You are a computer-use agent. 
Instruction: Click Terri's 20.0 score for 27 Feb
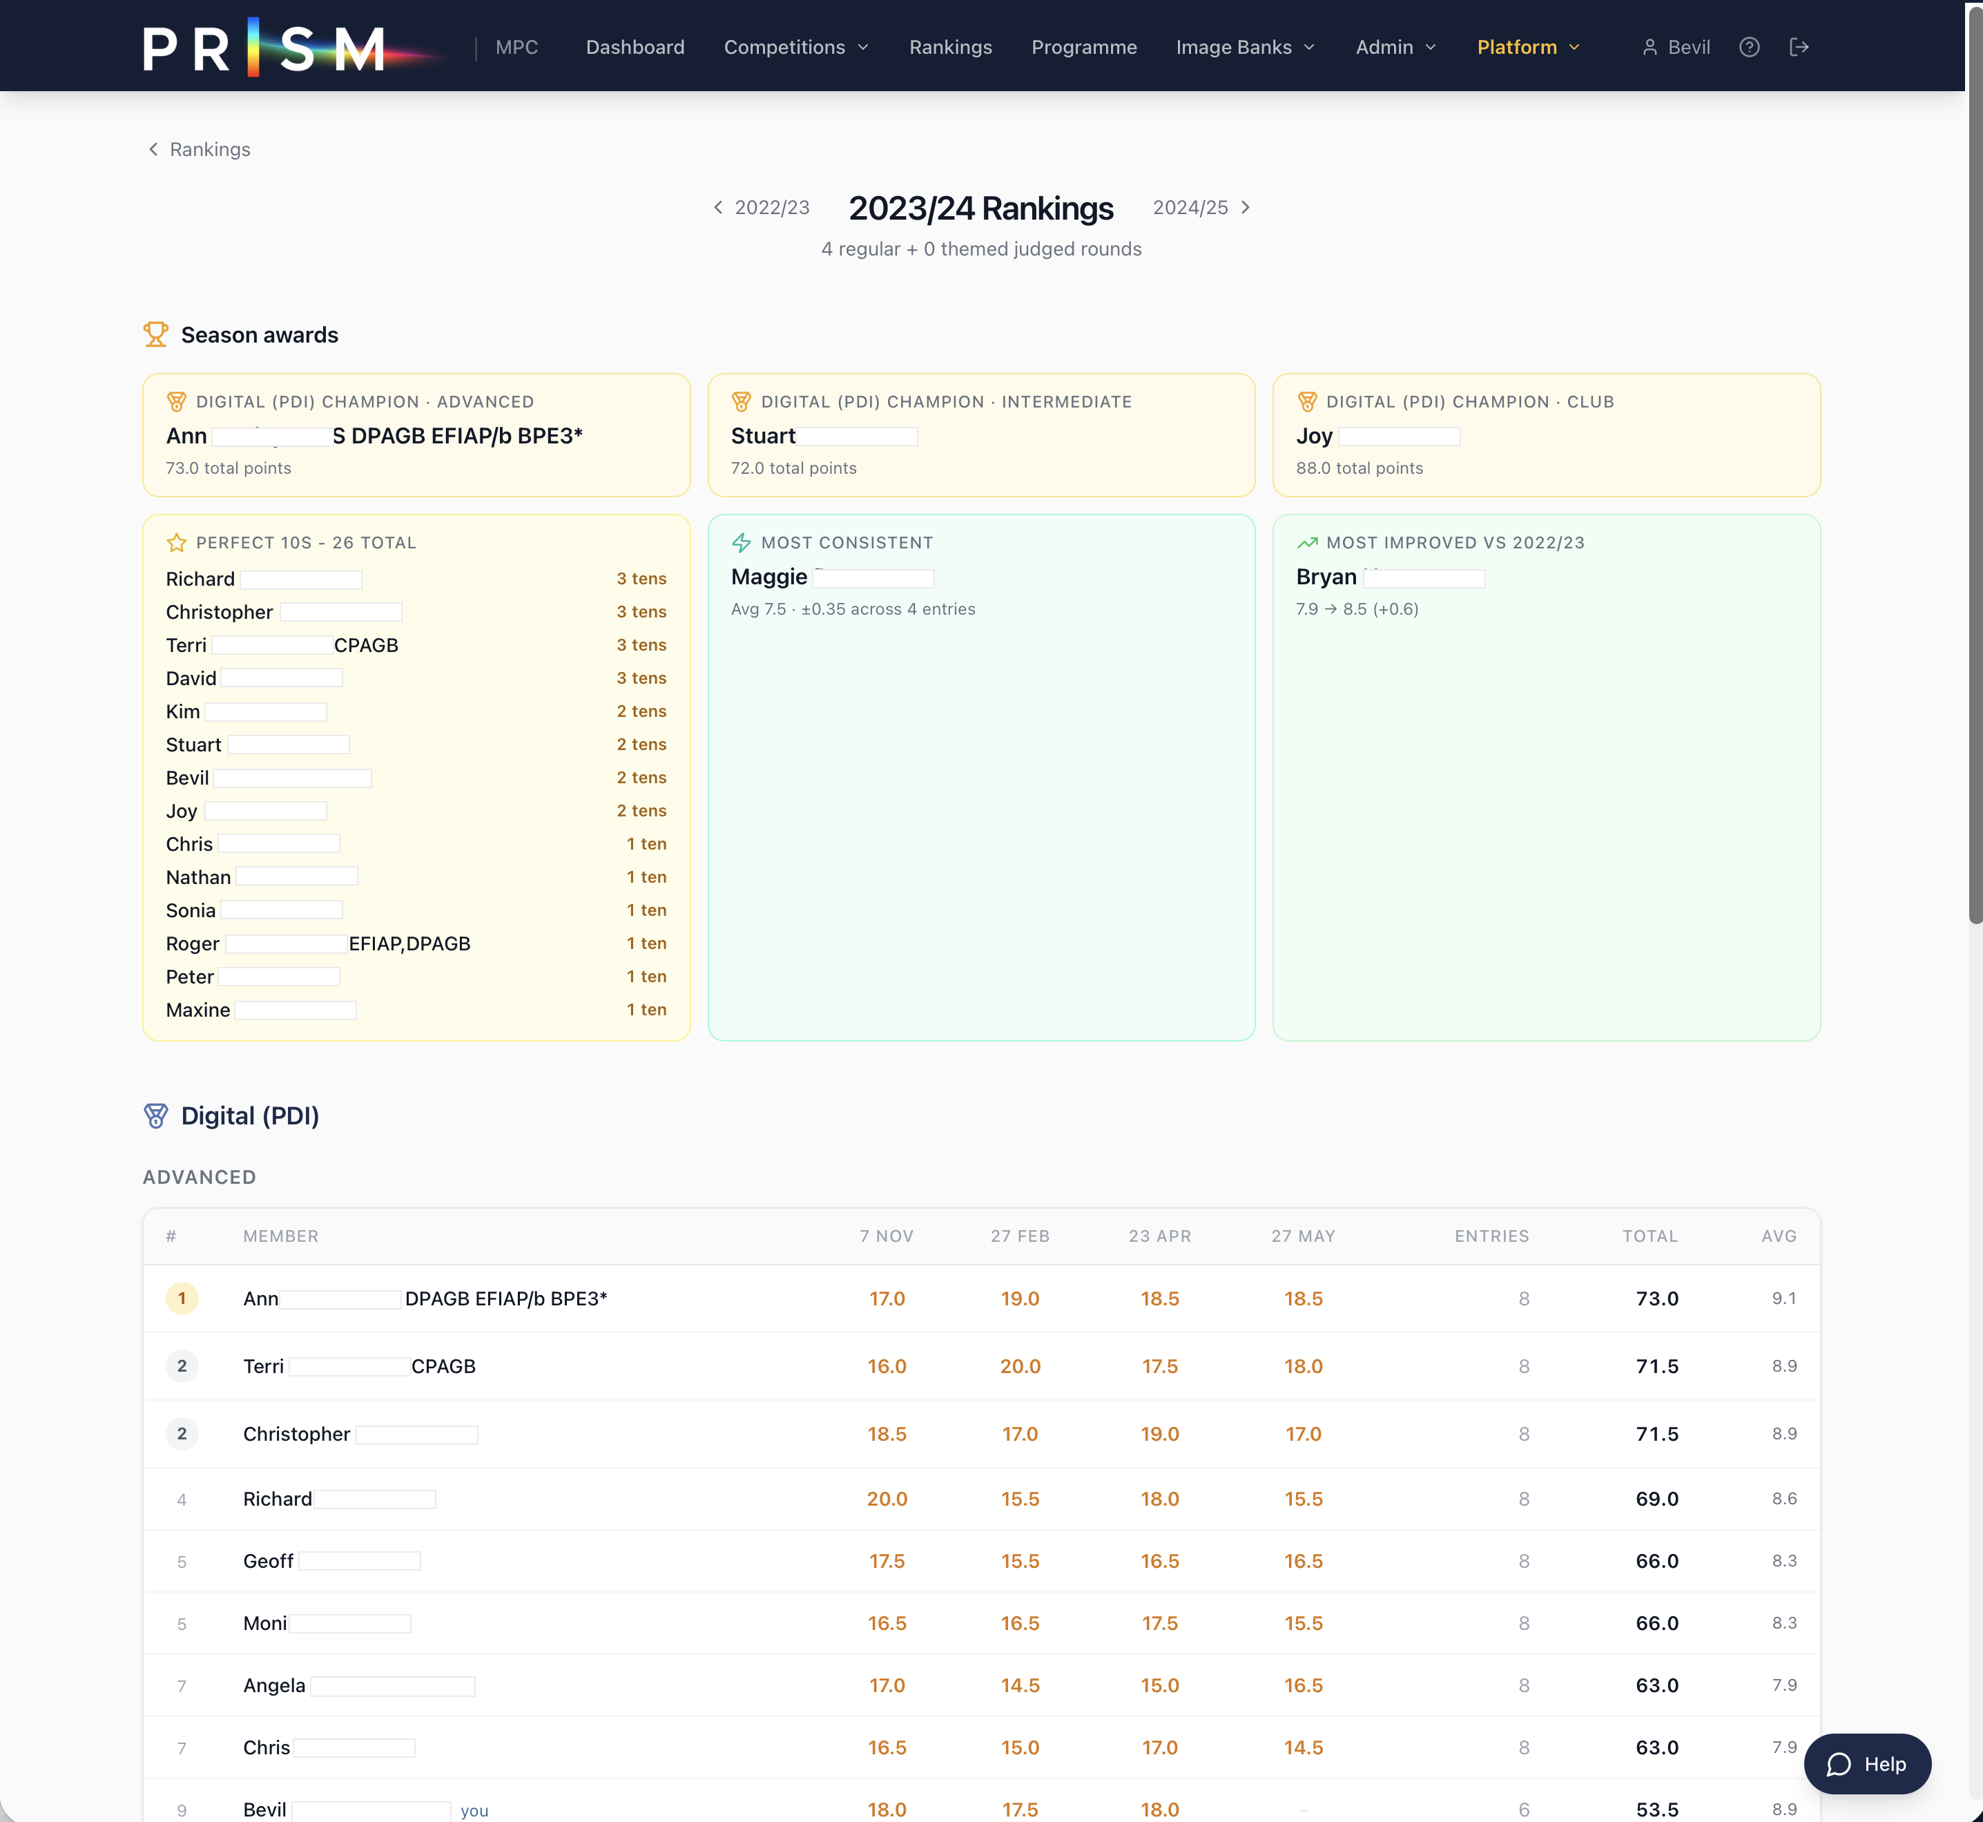coord(1019,1366)
